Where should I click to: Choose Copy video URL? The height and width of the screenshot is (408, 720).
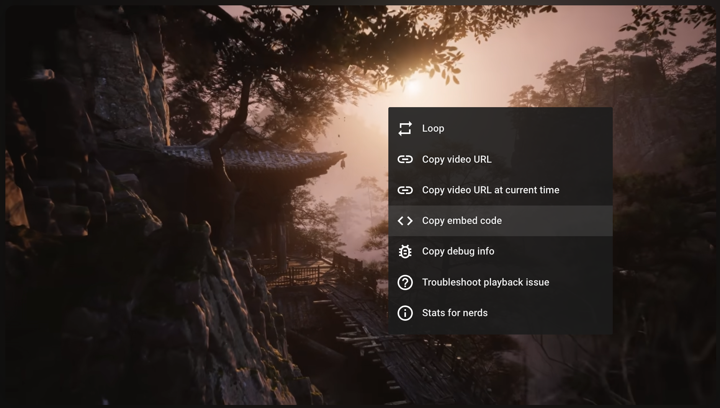501,159
